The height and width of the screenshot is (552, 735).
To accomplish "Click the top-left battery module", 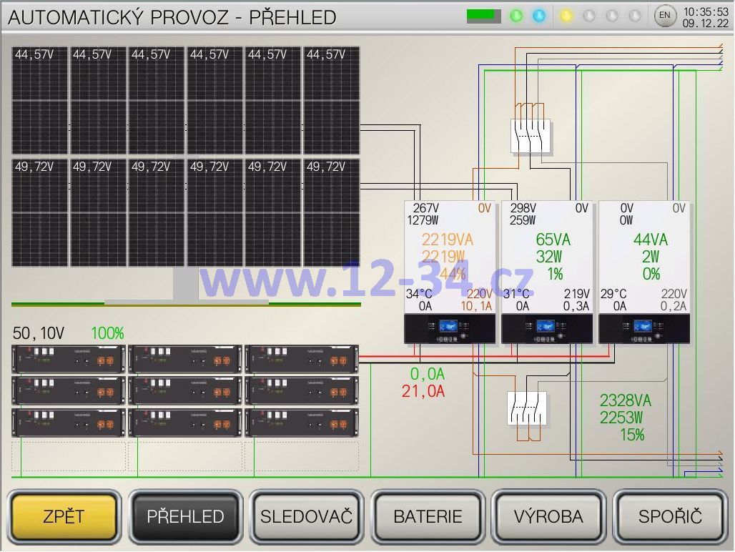I will (69, 359).
